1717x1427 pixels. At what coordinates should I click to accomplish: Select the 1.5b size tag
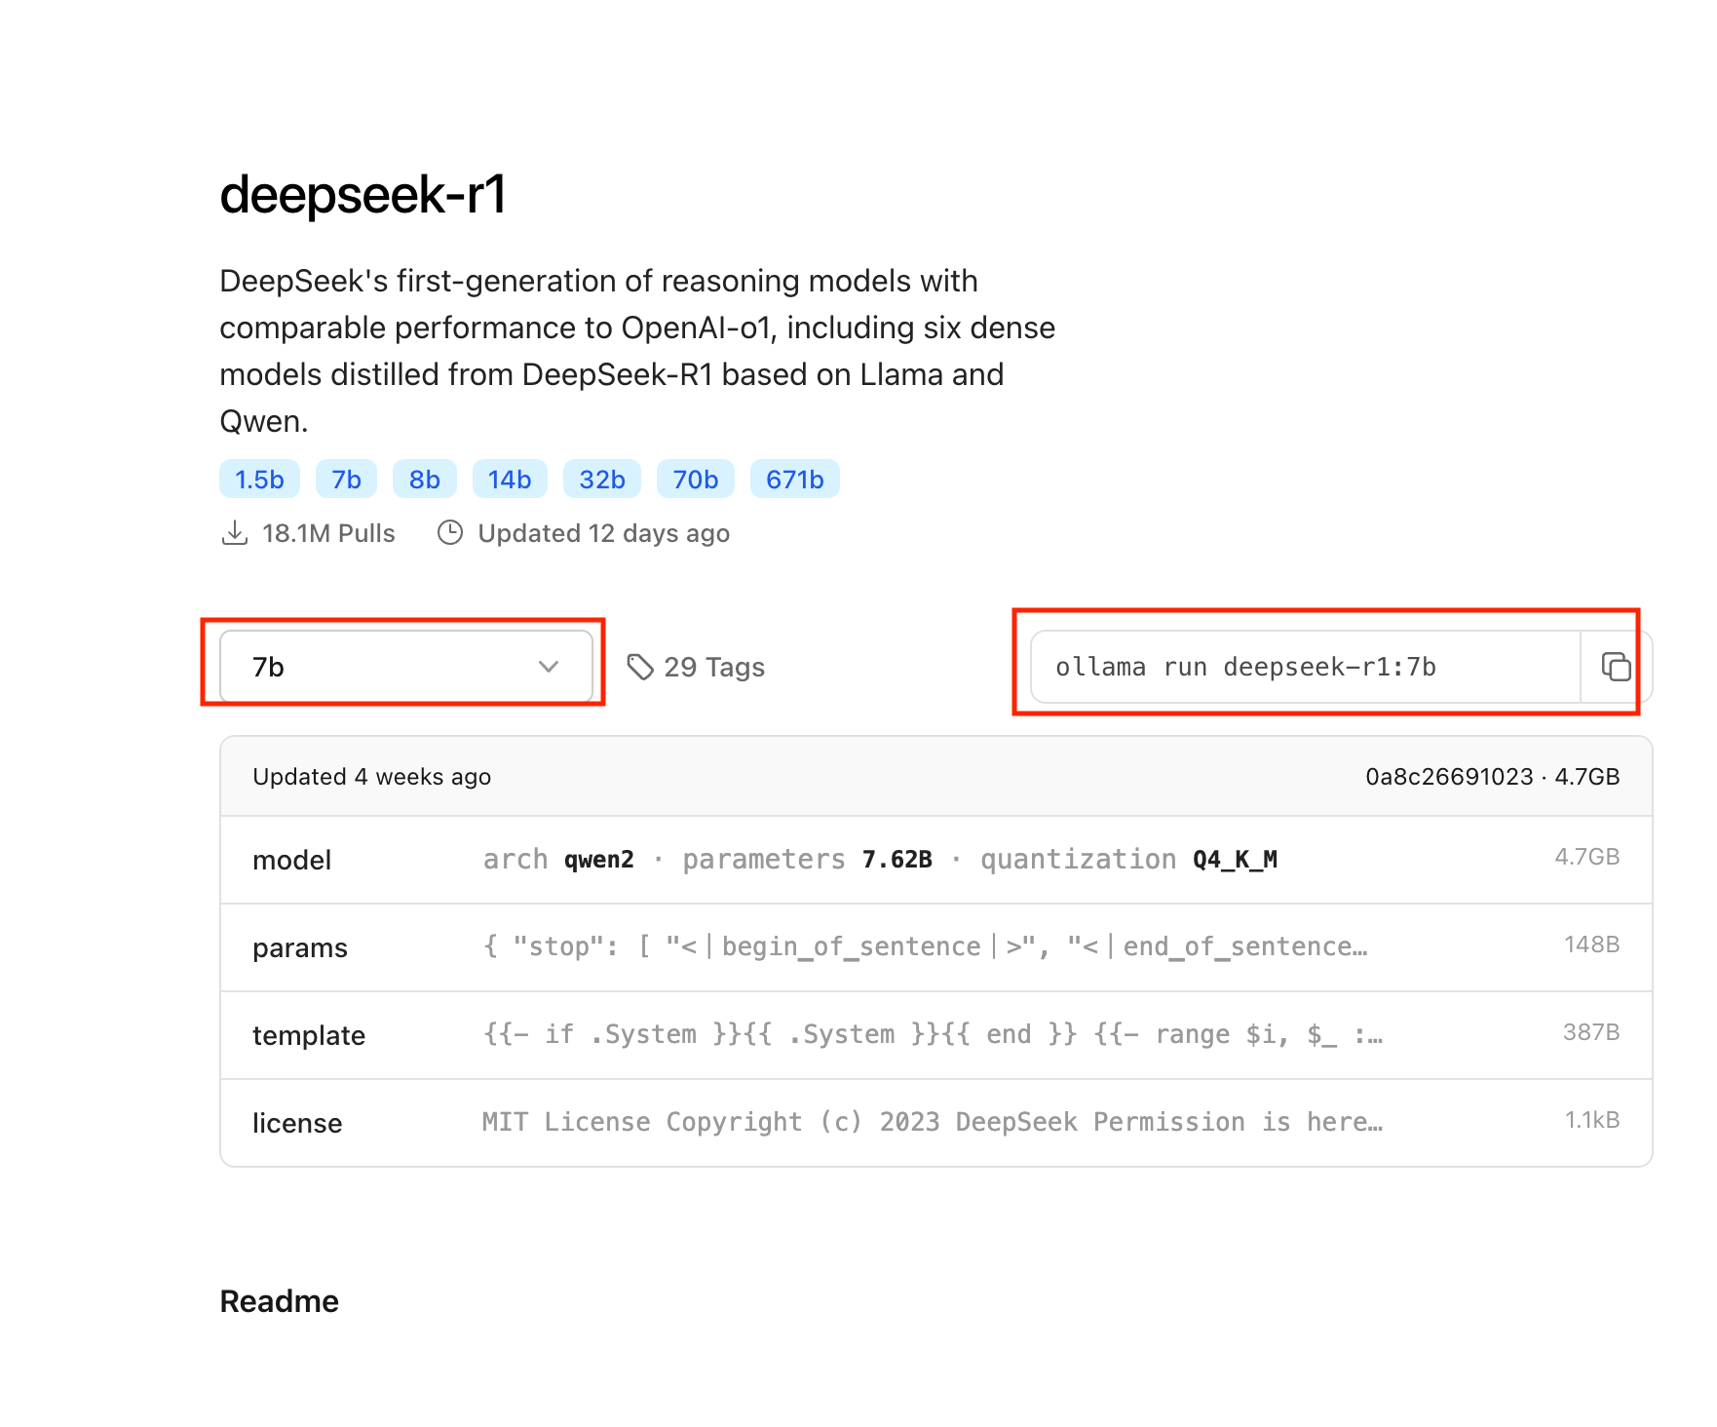259,480
